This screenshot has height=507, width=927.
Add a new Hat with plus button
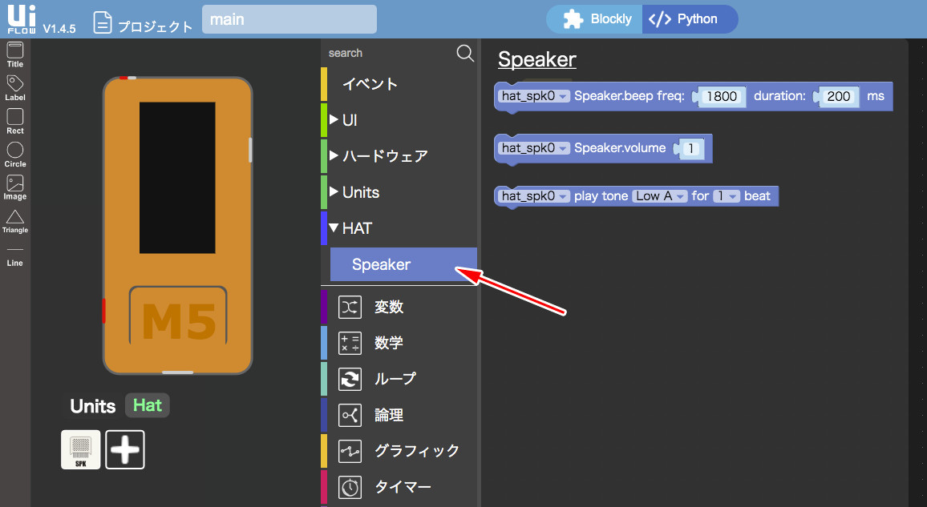click(x=125, y=449)
